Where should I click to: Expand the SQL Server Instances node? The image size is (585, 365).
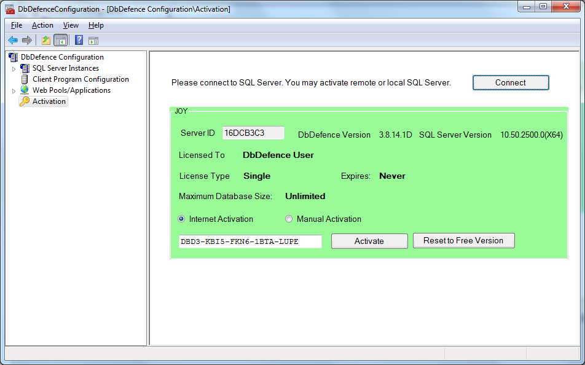click(14, 69)
